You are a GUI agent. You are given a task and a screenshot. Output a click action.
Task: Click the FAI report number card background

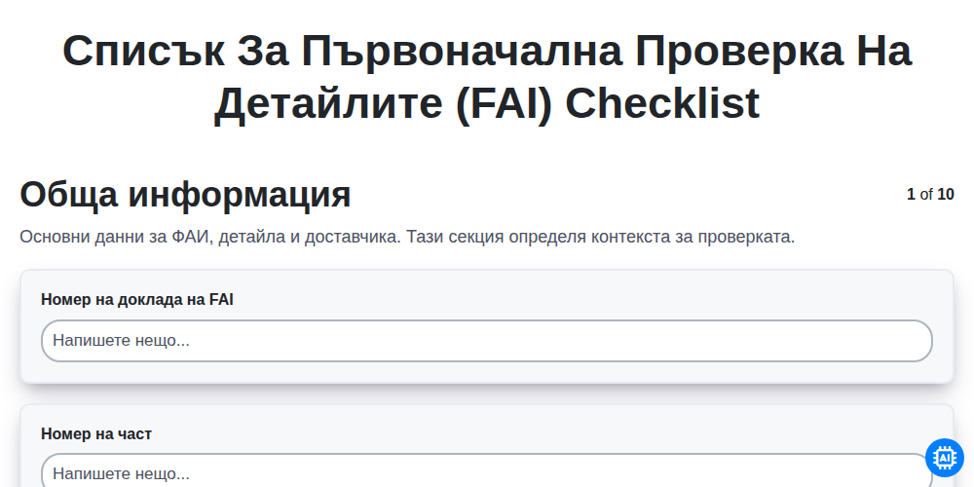point(487,326)
